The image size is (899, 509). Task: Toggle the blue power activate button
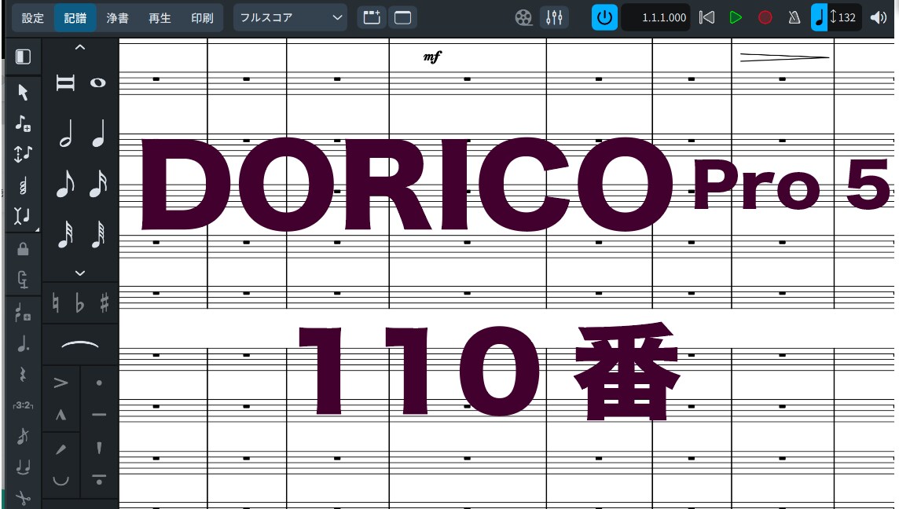604,18
